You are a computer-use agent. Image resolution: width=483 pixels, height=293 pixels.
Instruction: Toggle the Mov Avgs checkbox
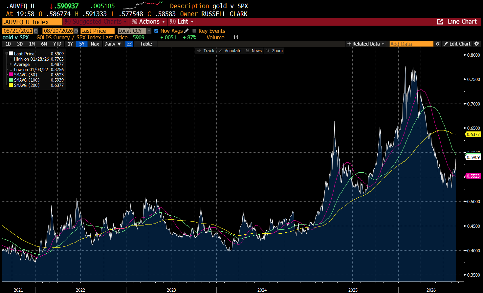tap(156, 31)
